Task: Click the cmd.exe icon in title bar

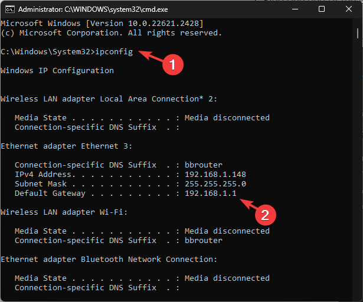Action: pyautogui.click(x=10, y=9)
